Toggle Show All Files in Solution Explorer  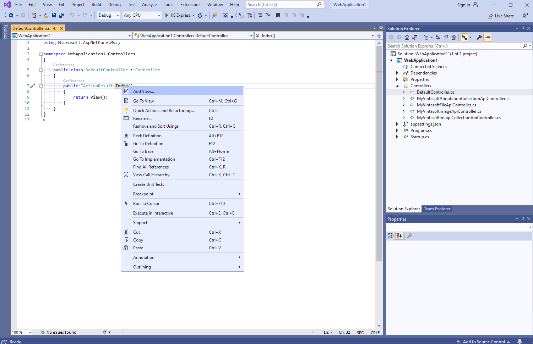pyautogui.click(x=453, y=37)
